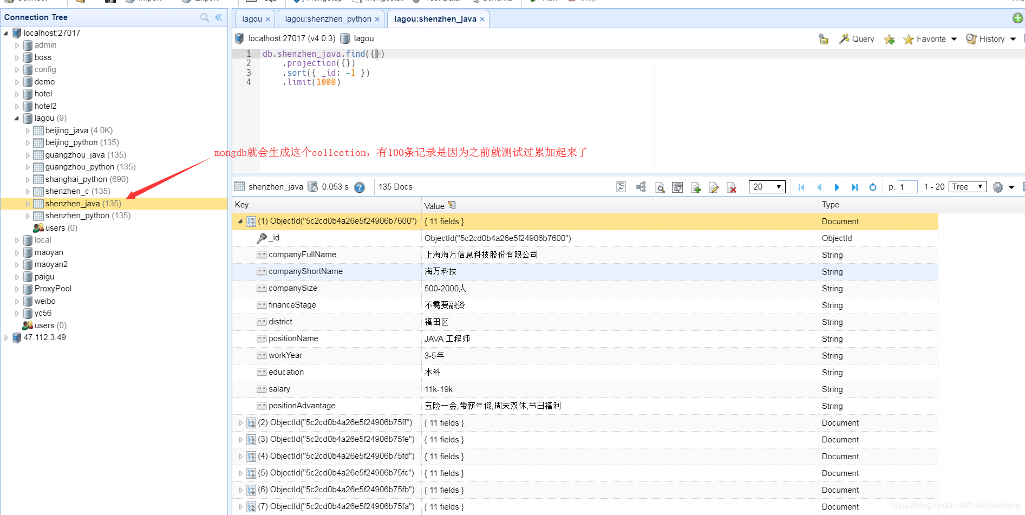Go to the next results page
1025x515 pixels.
coord(837,187)
